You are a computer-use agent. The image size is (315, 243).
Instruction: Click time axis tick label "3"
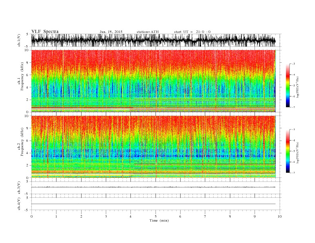point(106,216)
